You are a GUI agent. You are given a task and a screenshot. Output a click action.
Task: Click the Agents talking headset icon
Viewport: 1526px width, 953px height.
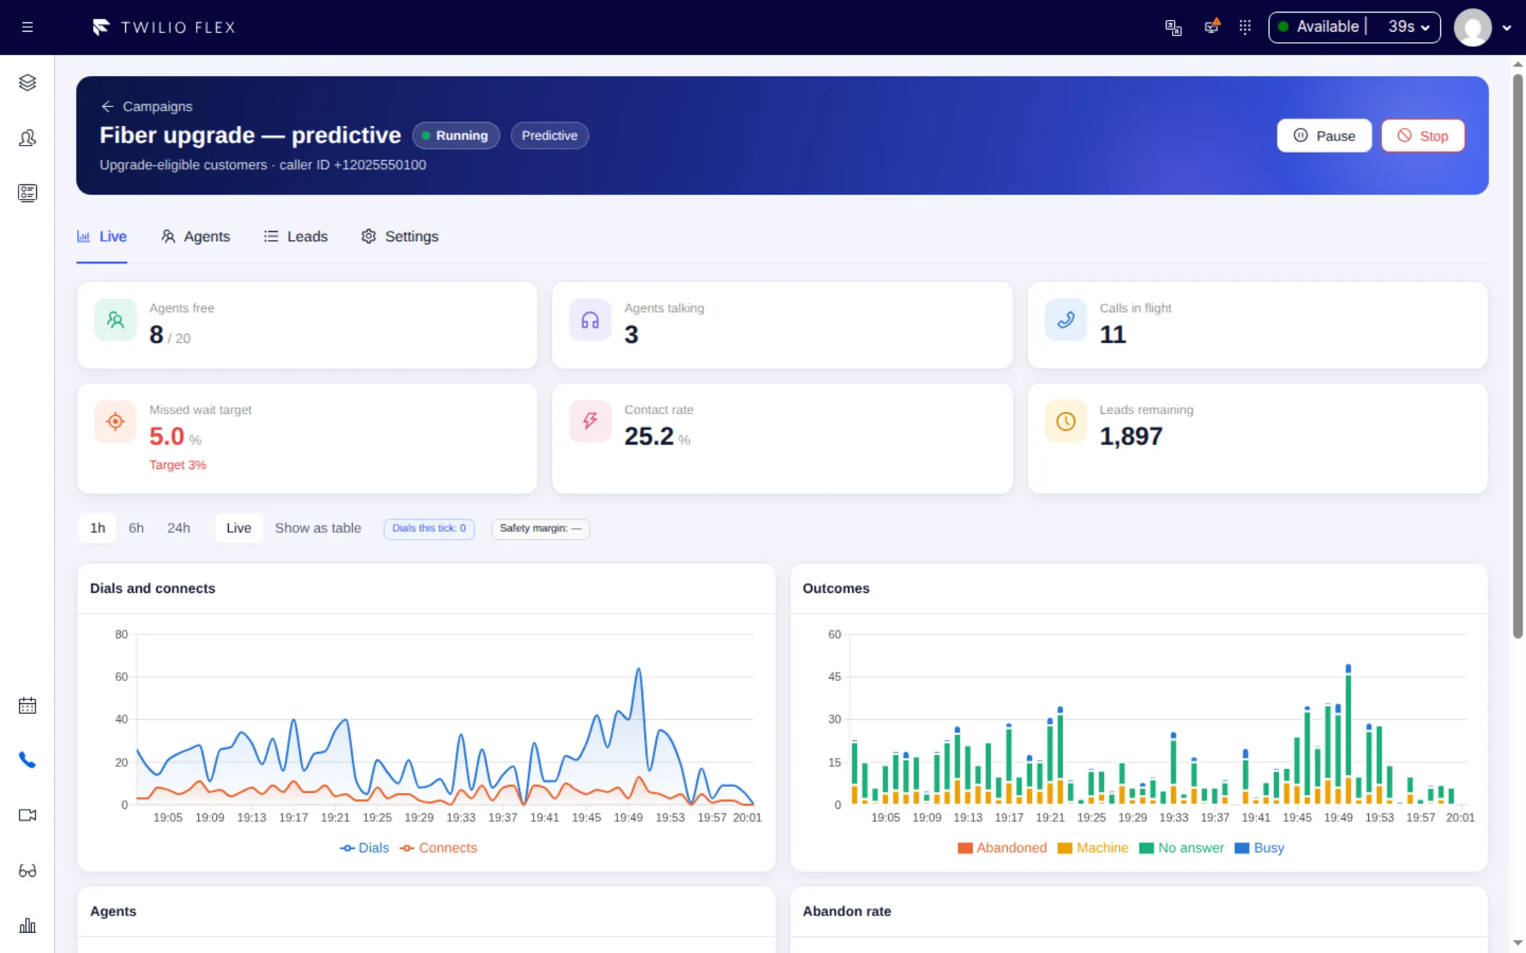click(x=590, y=320)
